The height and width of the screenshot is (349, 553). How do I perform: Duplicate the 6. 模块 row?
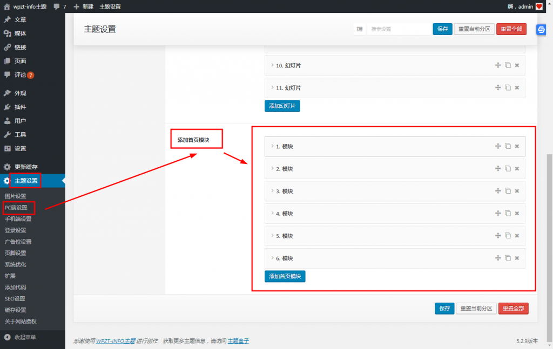point(508,258)
